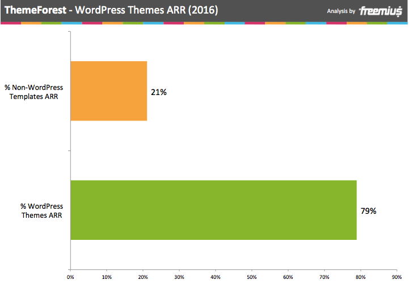Click the 'Analysis by' text
This screenshot has height=284, width=409.
click(341, 11)
